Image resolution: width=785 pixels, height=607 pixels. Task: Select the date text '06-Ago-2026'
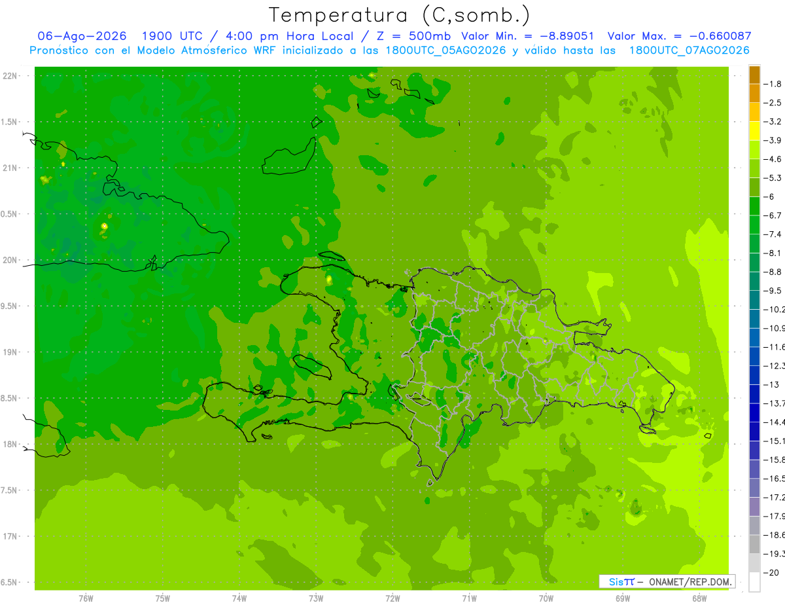point(82,37)
